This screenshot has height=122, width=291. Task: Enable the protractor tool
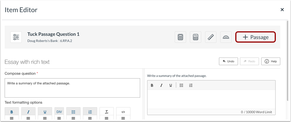pyautogui.click(x=226, y=37)
